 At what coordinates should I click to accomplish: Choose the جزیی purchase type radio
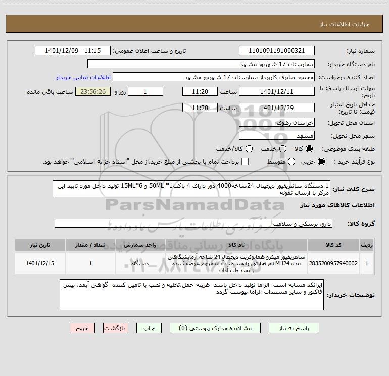pyautogui.click(x=321, y=162)
